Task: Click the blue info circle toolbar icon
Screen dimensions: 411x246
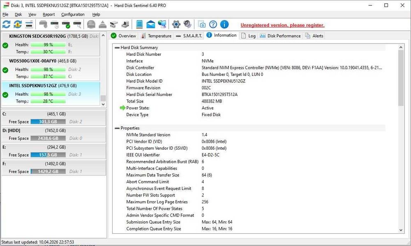Action: (224, 25)
